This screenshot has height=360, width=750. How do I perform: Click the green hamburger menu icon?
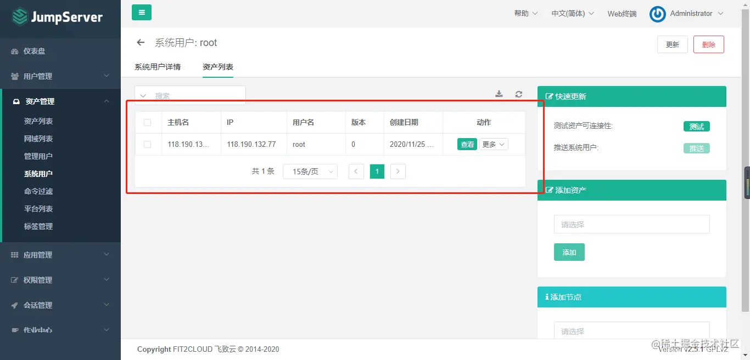pos(142,12)
